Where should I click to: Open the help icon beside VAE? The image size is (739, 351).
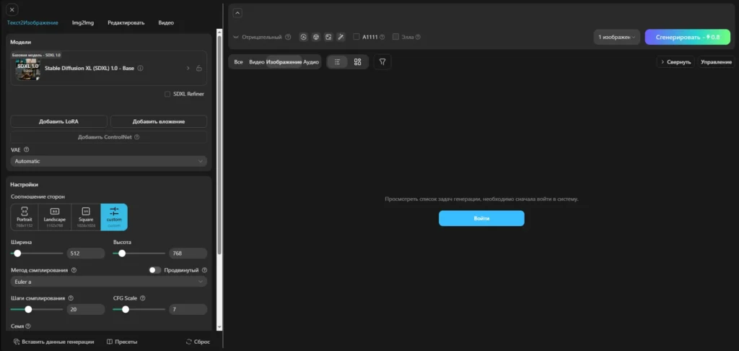pos(27,149)
